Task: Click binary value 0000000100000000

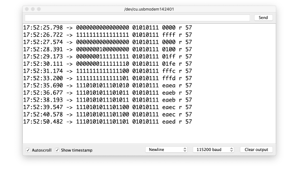Action: coord(102,49)
